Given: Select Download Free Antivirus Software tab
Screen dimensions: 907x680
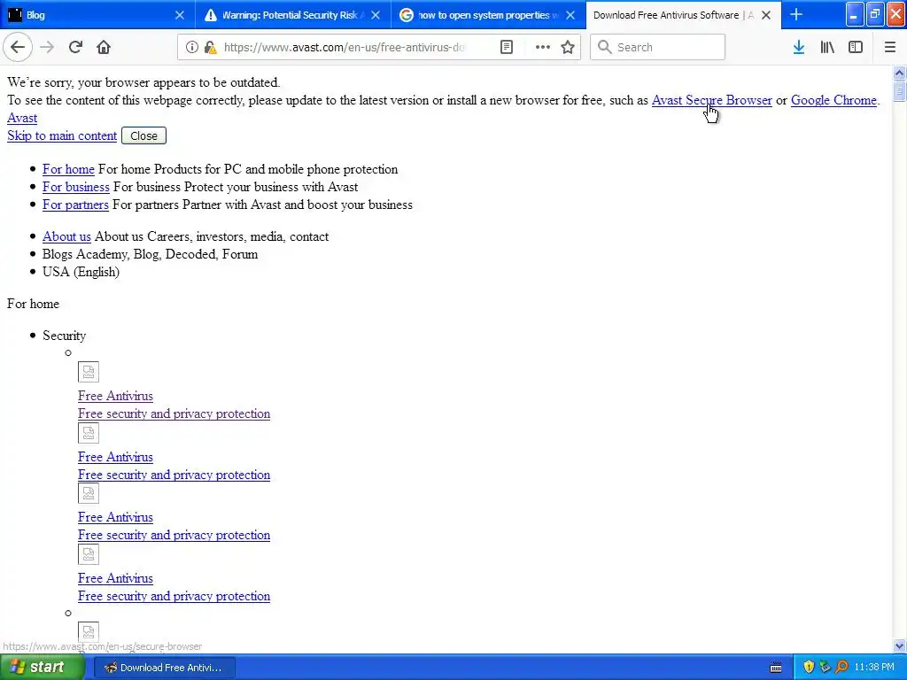Looking at the screenshot, I should tap(683, 15).
